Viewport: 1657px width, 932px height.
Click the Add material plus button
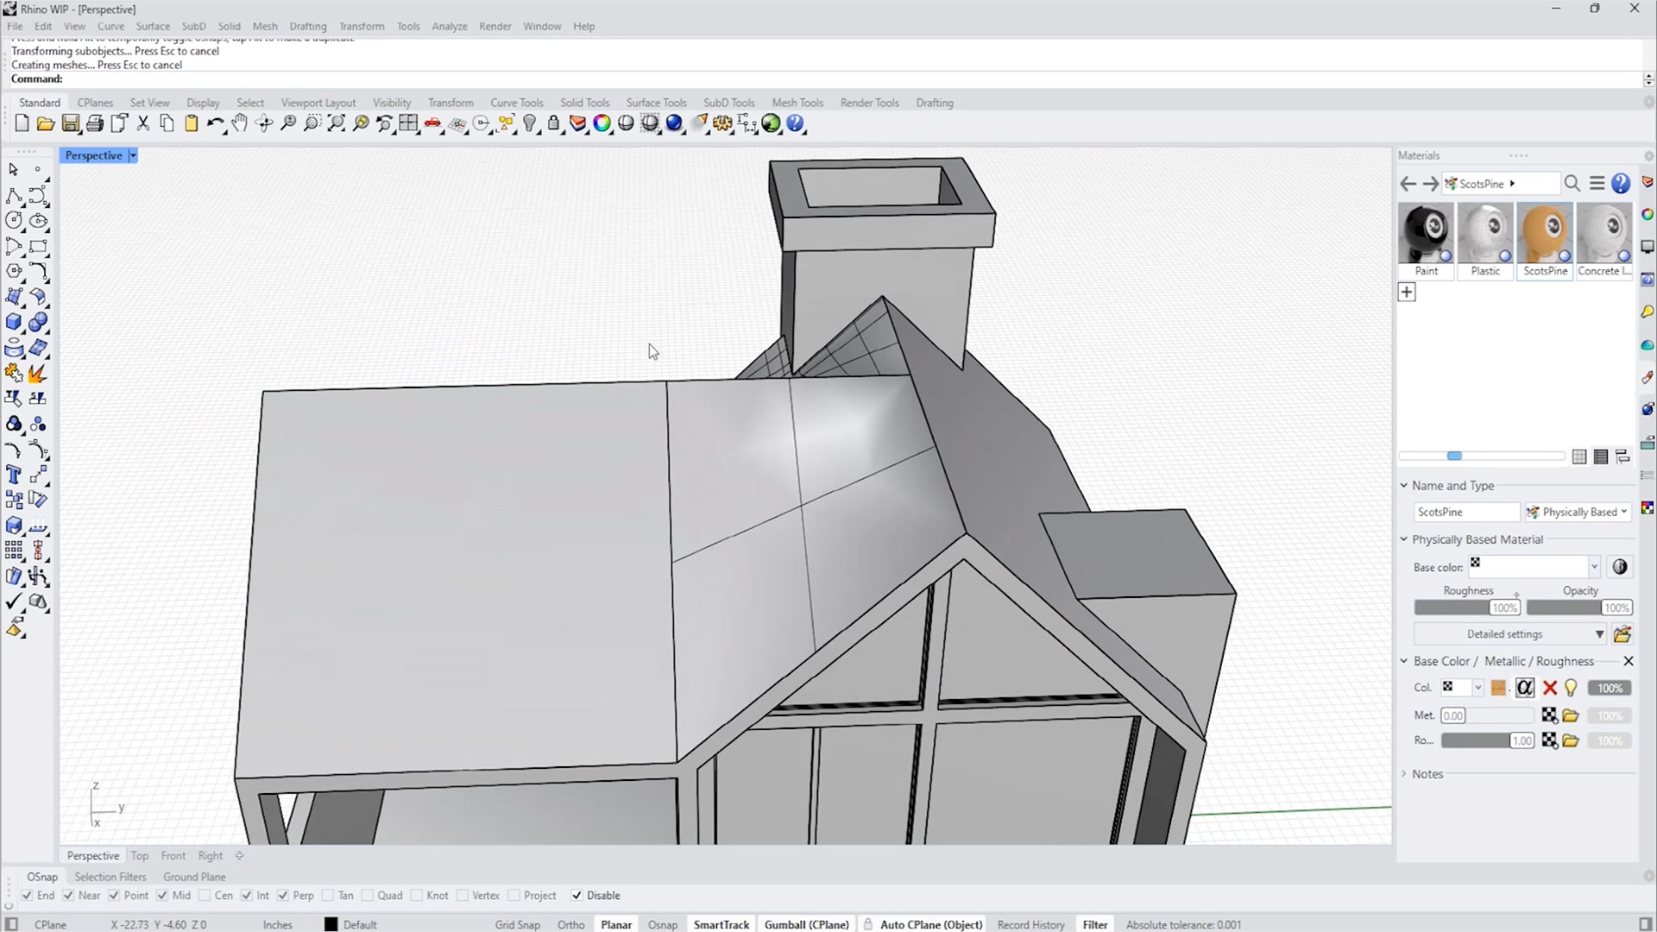[x=1407, y=293]
